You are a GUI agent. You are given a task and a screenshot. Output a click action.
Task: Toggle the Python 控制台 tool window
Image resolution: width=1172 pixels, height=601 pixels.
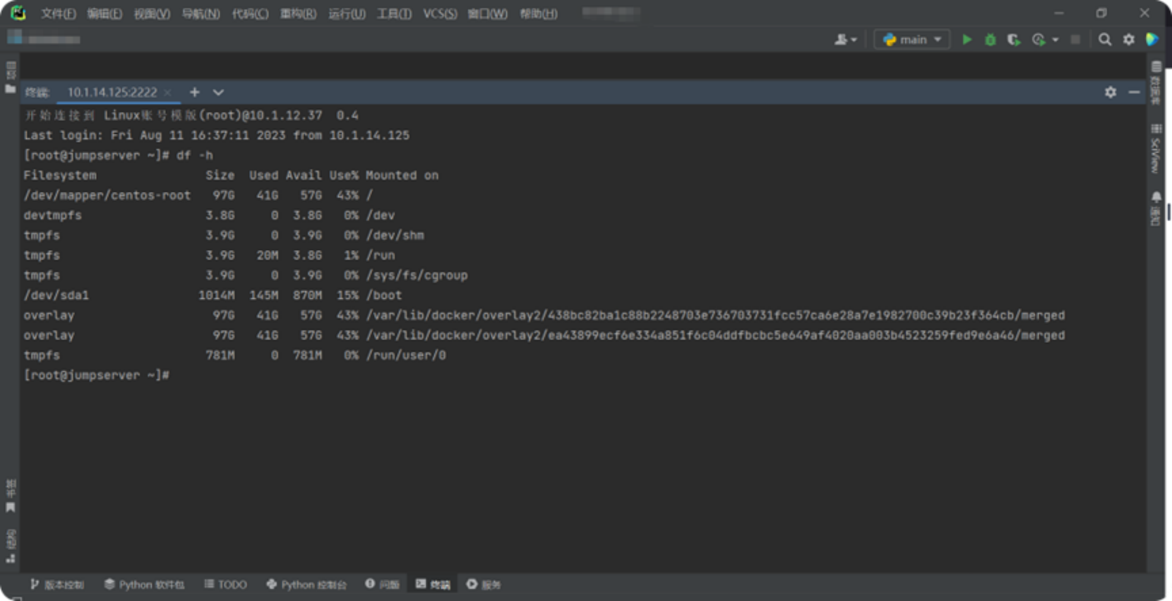coord(307,584)
